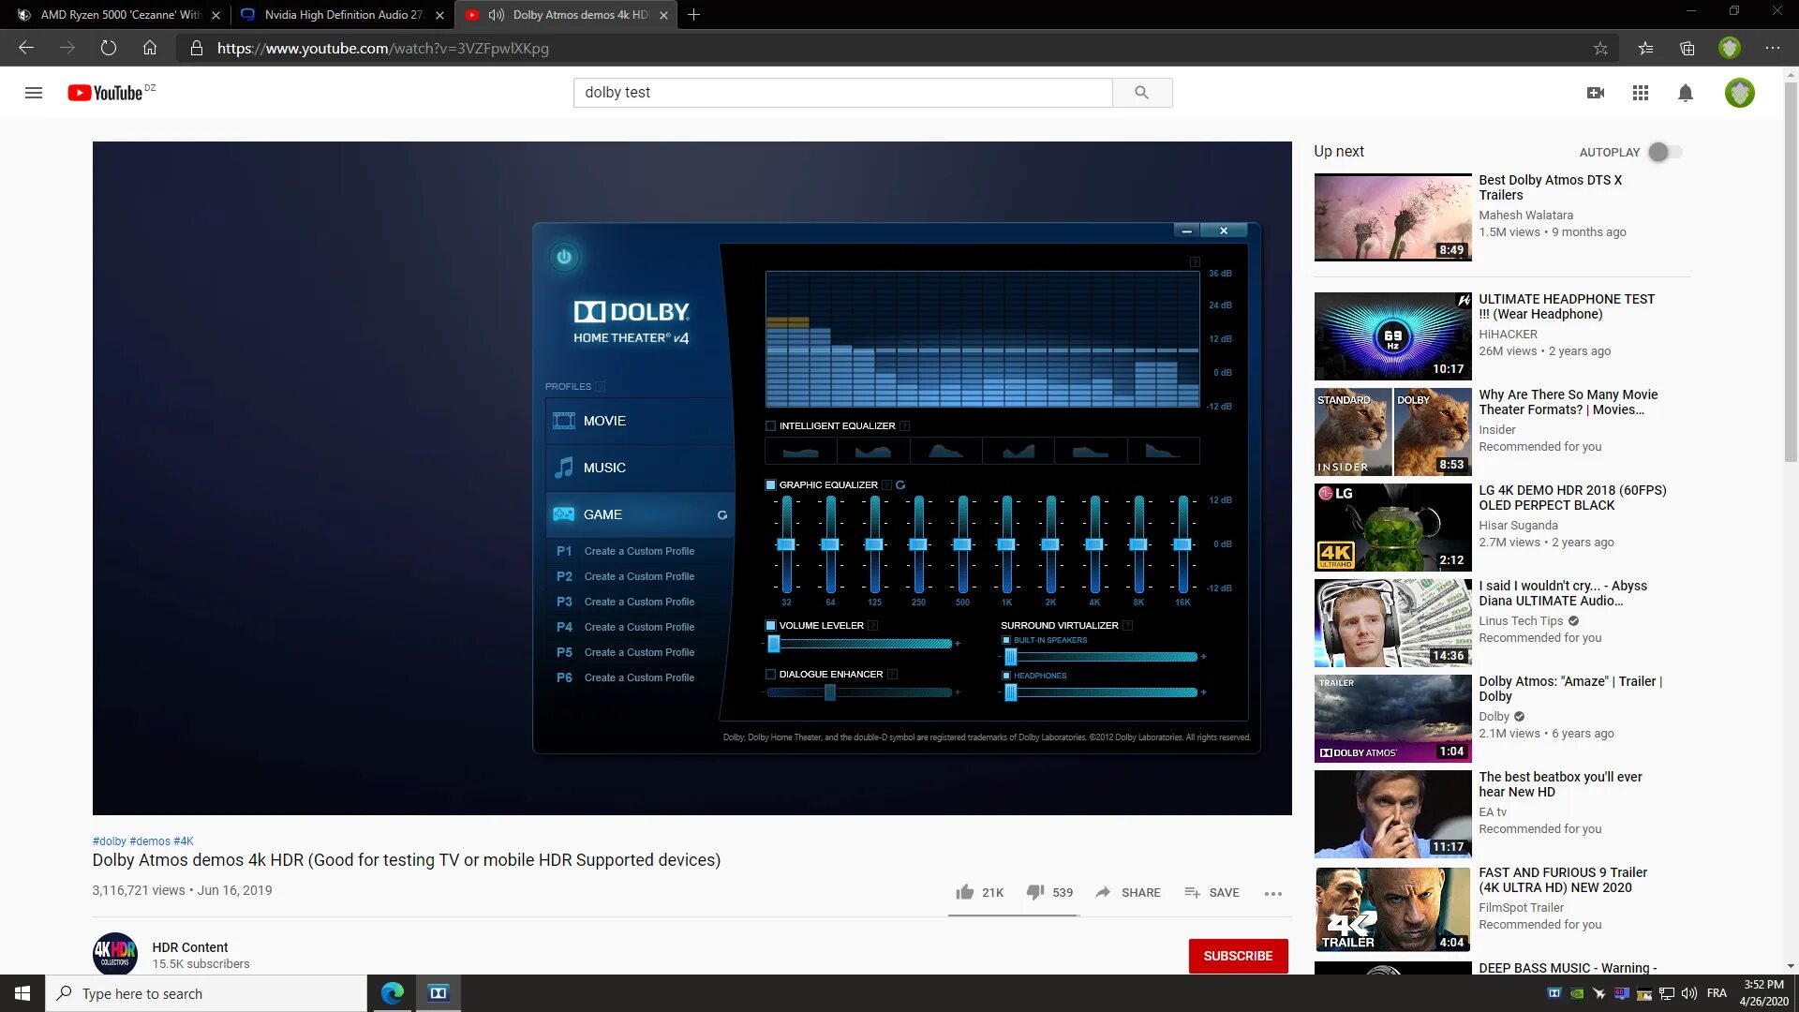Select the Music profile in Dolby panel
Viewport: 1799px width, 1012px height.
[639, 469]
